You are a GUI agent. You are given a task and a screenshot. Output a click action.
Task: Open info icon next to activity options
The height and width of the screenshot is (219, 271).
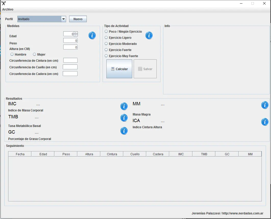(149, 36)
